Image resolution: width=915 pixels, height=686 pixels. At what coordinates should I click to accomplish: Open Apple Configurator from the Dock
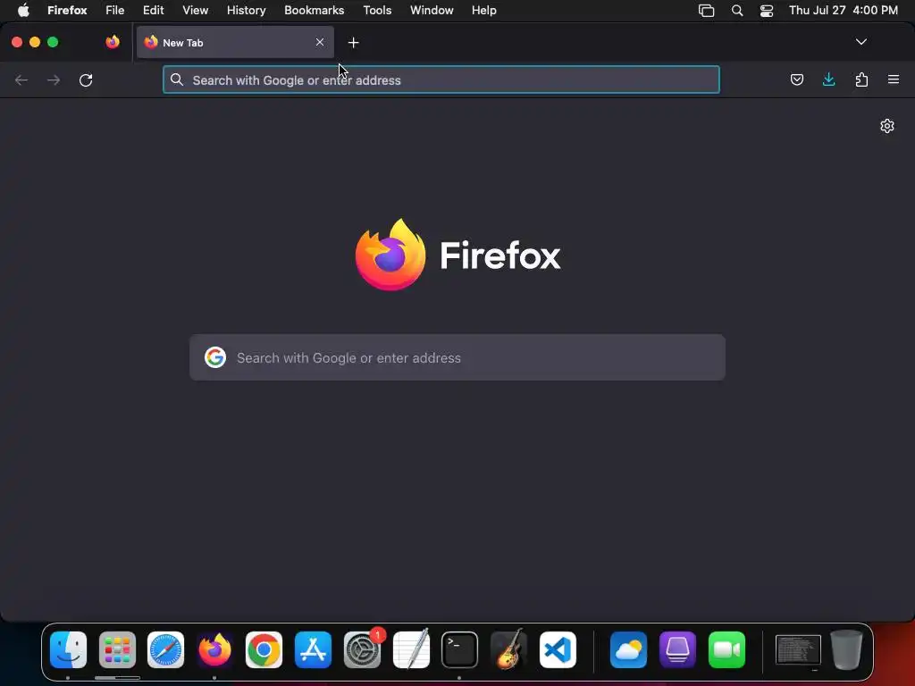(677, 650)
